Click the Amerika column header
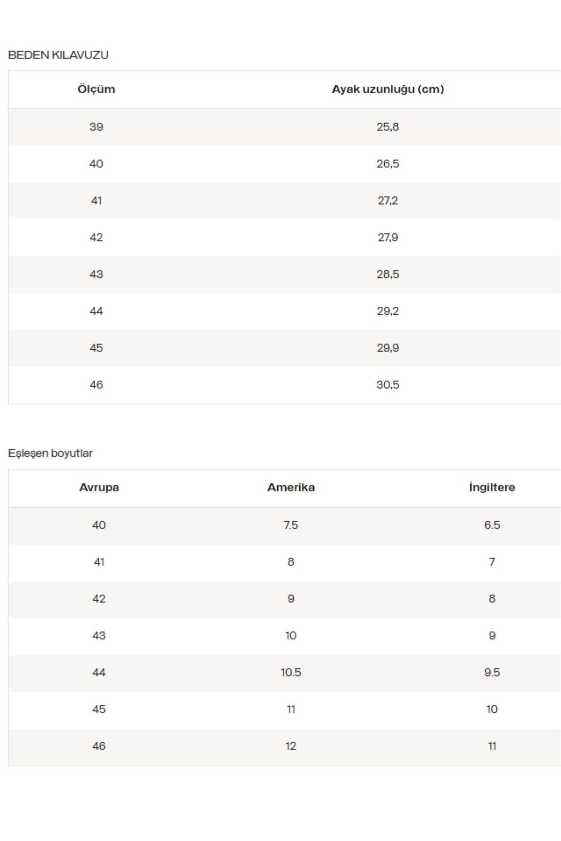 pyautogui.click(x=291, y=487)
